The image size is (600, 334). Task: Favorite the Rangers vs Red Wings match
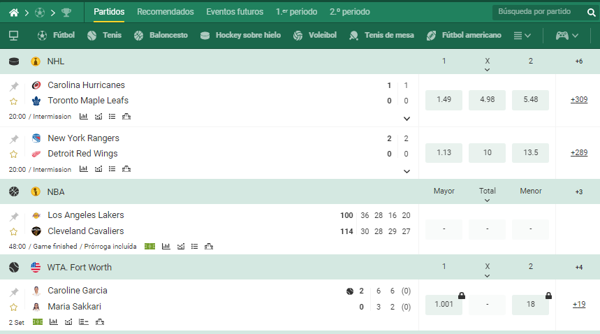pyautogui.click(x=14, y=154)
